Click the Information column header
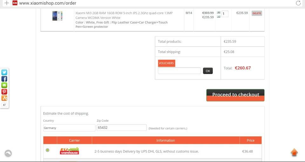 (x=166, y=140)
